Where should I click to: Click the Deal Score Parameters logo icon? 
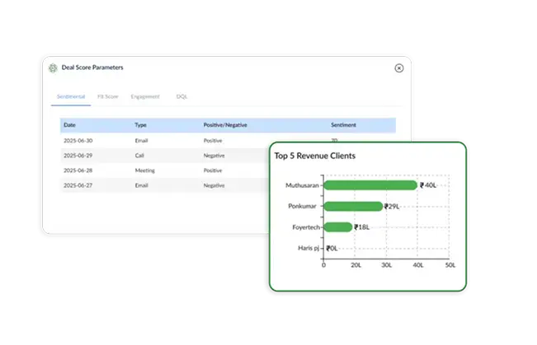54,68
